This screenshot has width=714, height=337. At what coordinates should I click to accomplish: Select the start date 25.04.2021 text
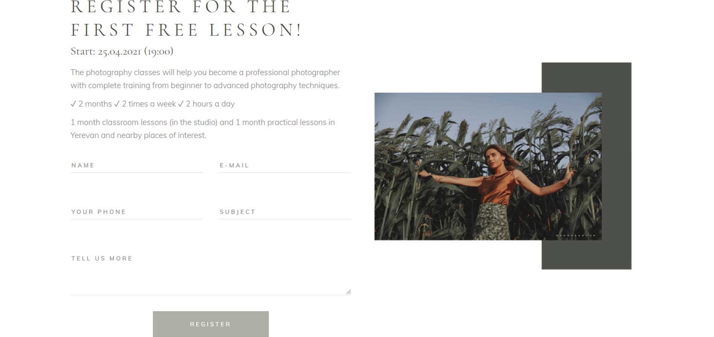[x=120, y=51]
